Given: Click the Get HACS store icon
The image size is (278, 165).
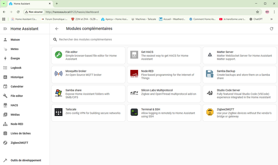Looking at the screenshot, I should click(x=134, y=55).
